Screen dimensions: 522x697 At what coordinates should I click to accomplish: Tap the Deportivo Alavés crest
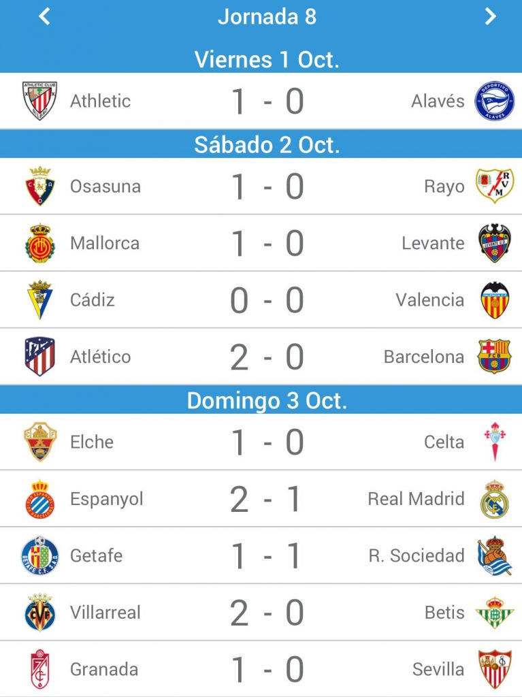pos(494,101)
